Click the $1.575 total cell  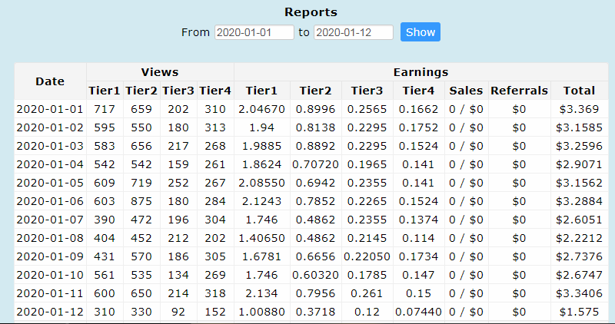[x=580, y=312]
